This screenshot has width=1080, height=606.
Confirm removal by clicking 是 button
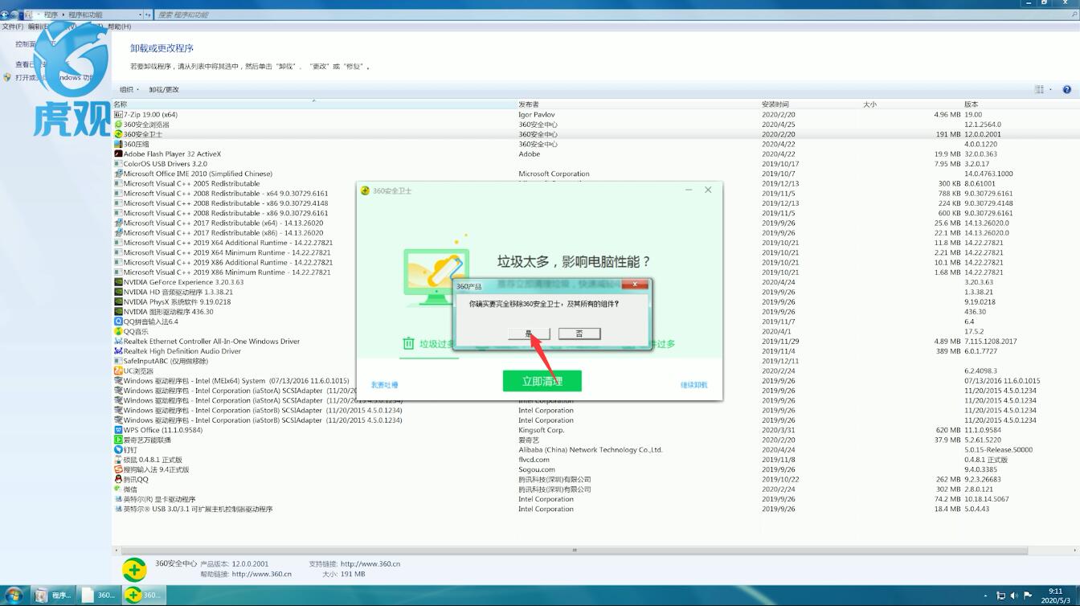pyautogui.click(x=529, y=334)
